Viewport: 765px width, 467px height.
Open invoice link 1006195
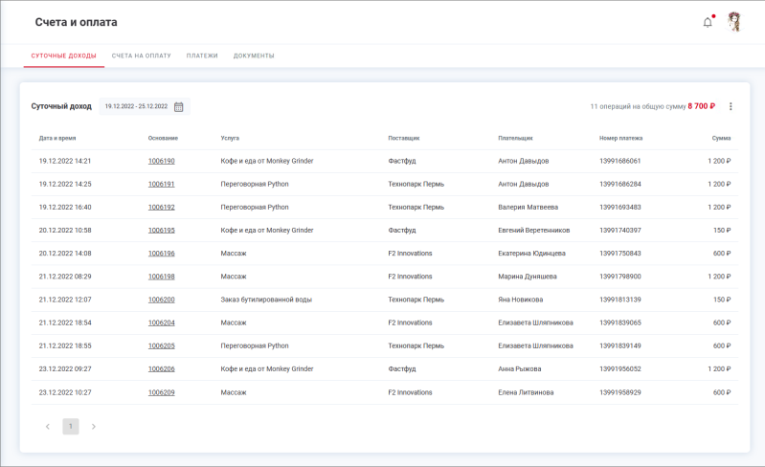[x=161, y=230]
